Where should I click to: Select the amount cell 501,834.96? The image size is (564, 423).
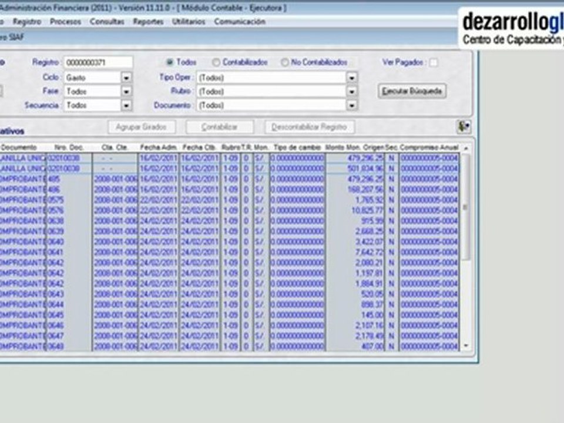(355, 169)
